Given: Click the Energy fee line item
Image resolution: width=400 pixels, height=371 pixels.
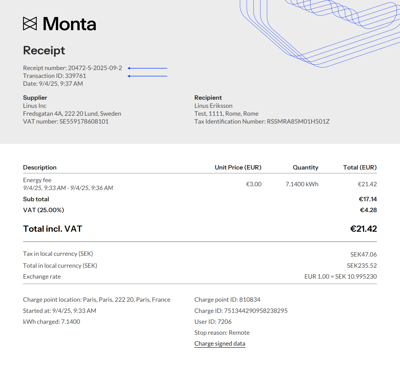Looking at the screenshot, I should [x=37, y=180].
